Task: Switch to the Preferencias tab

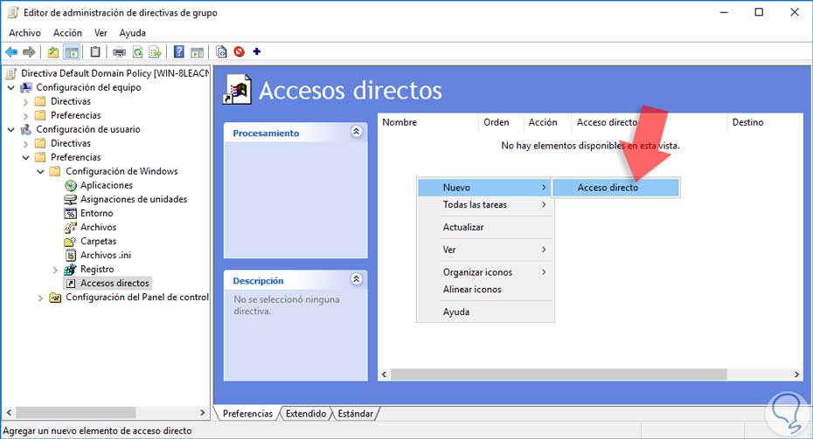Action: (247, 414)
